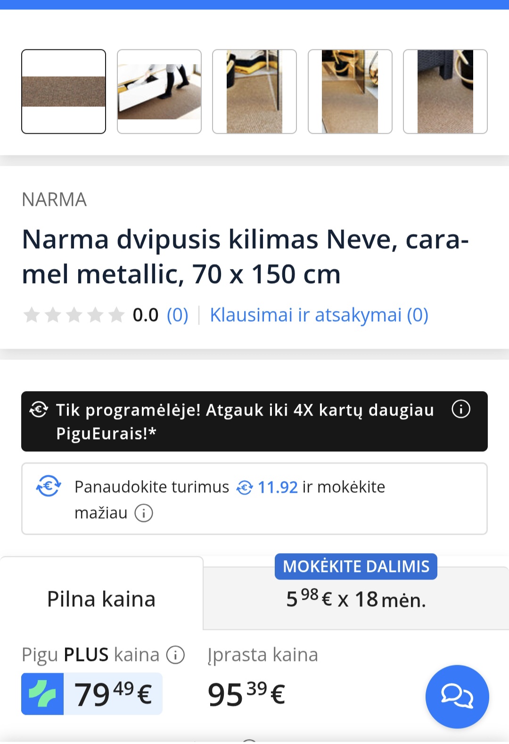Select the 'Pilna kaina' tab
Image resolution: width=509 pixels, height=744 pixels.
click(x=101, y=599)
